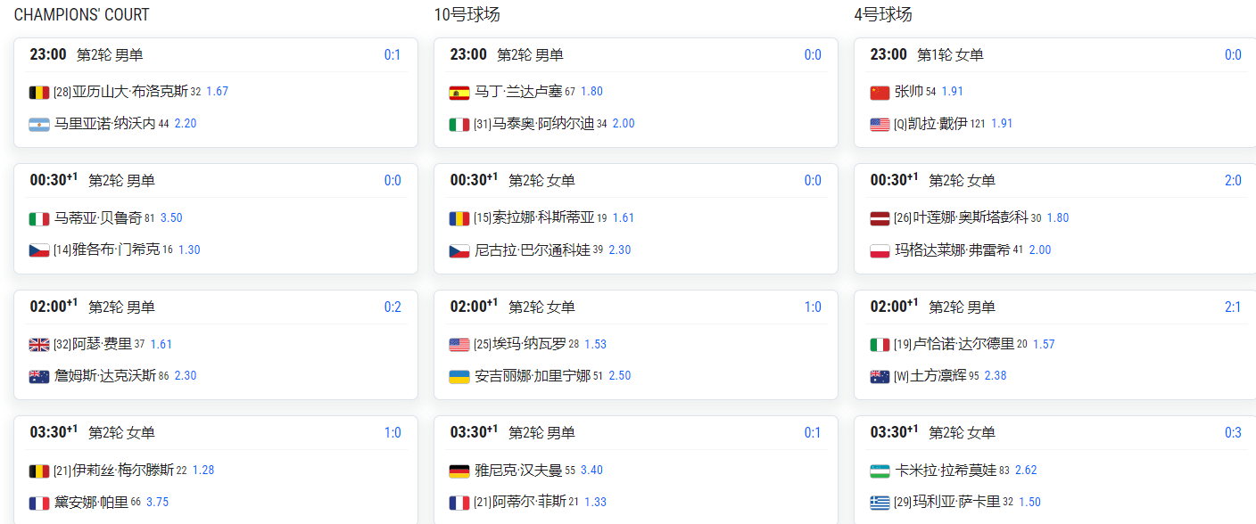The width and height of the screenshot is (1256, 524).
Task: Click China flag beside 张帅
Action: (880, 92)
